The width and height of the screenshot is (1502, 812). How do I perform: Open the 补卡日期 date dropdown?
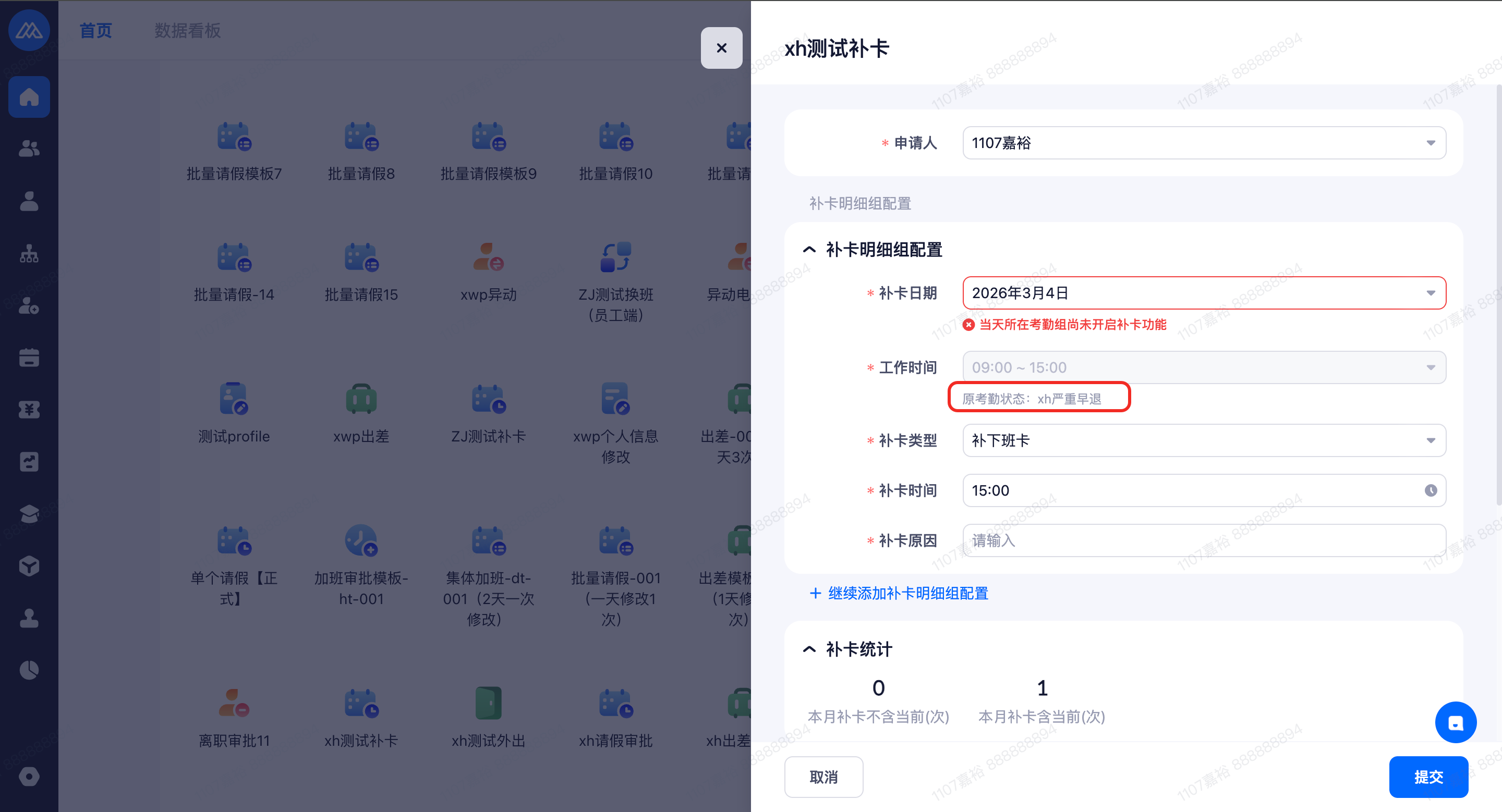tap(1204, 293)
